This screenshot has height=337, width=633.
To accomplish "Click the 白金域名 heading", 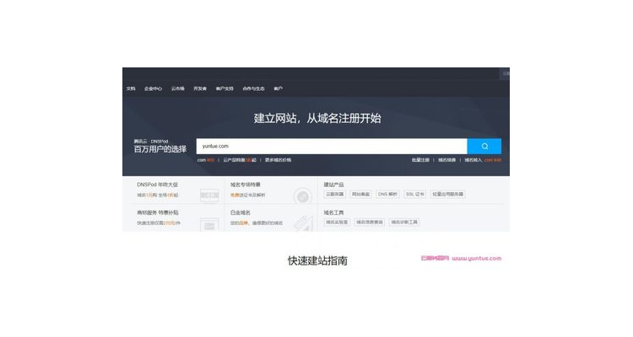I will pos(241,212).
